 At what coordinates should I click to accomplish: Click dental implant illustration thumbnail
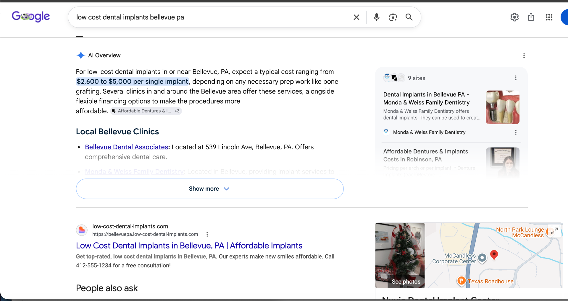503,107
